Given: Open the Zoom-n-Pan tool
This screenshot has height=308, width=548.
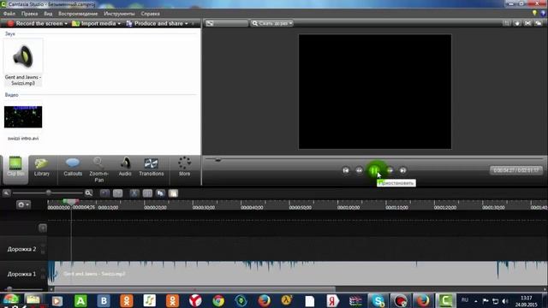Looking at the screenshot, I should pos(99,170).
